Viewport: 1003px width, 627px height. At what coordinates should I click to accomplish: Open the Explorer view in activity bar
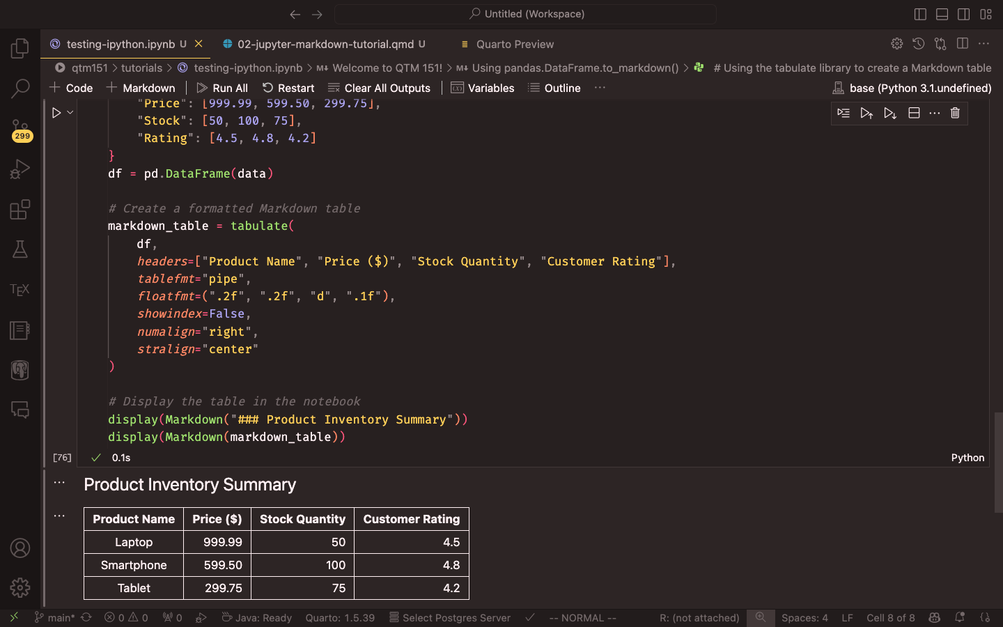tap(20, 48)
